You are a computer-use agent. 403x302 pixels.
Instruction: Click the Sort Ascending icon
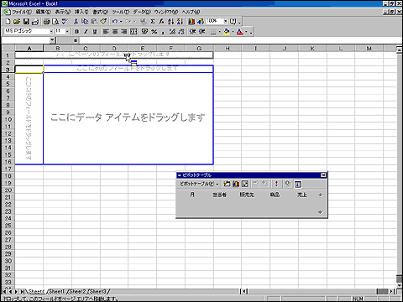pos(170,22)
